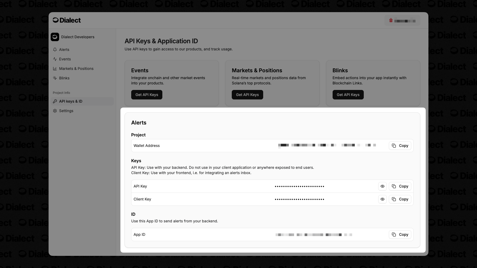Copy the App ID

pos(400,234)
